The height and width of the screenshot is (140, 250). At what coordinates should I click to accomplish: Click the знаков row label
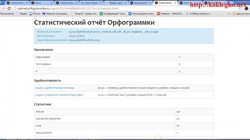[x=40, y=112]
